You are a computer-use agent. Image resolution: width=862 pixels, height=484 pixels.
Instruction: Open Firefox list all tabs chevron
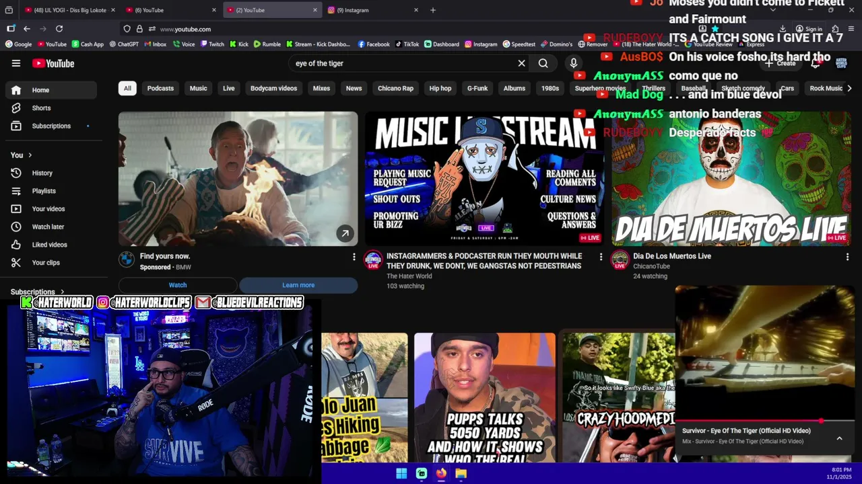(772, 10)
